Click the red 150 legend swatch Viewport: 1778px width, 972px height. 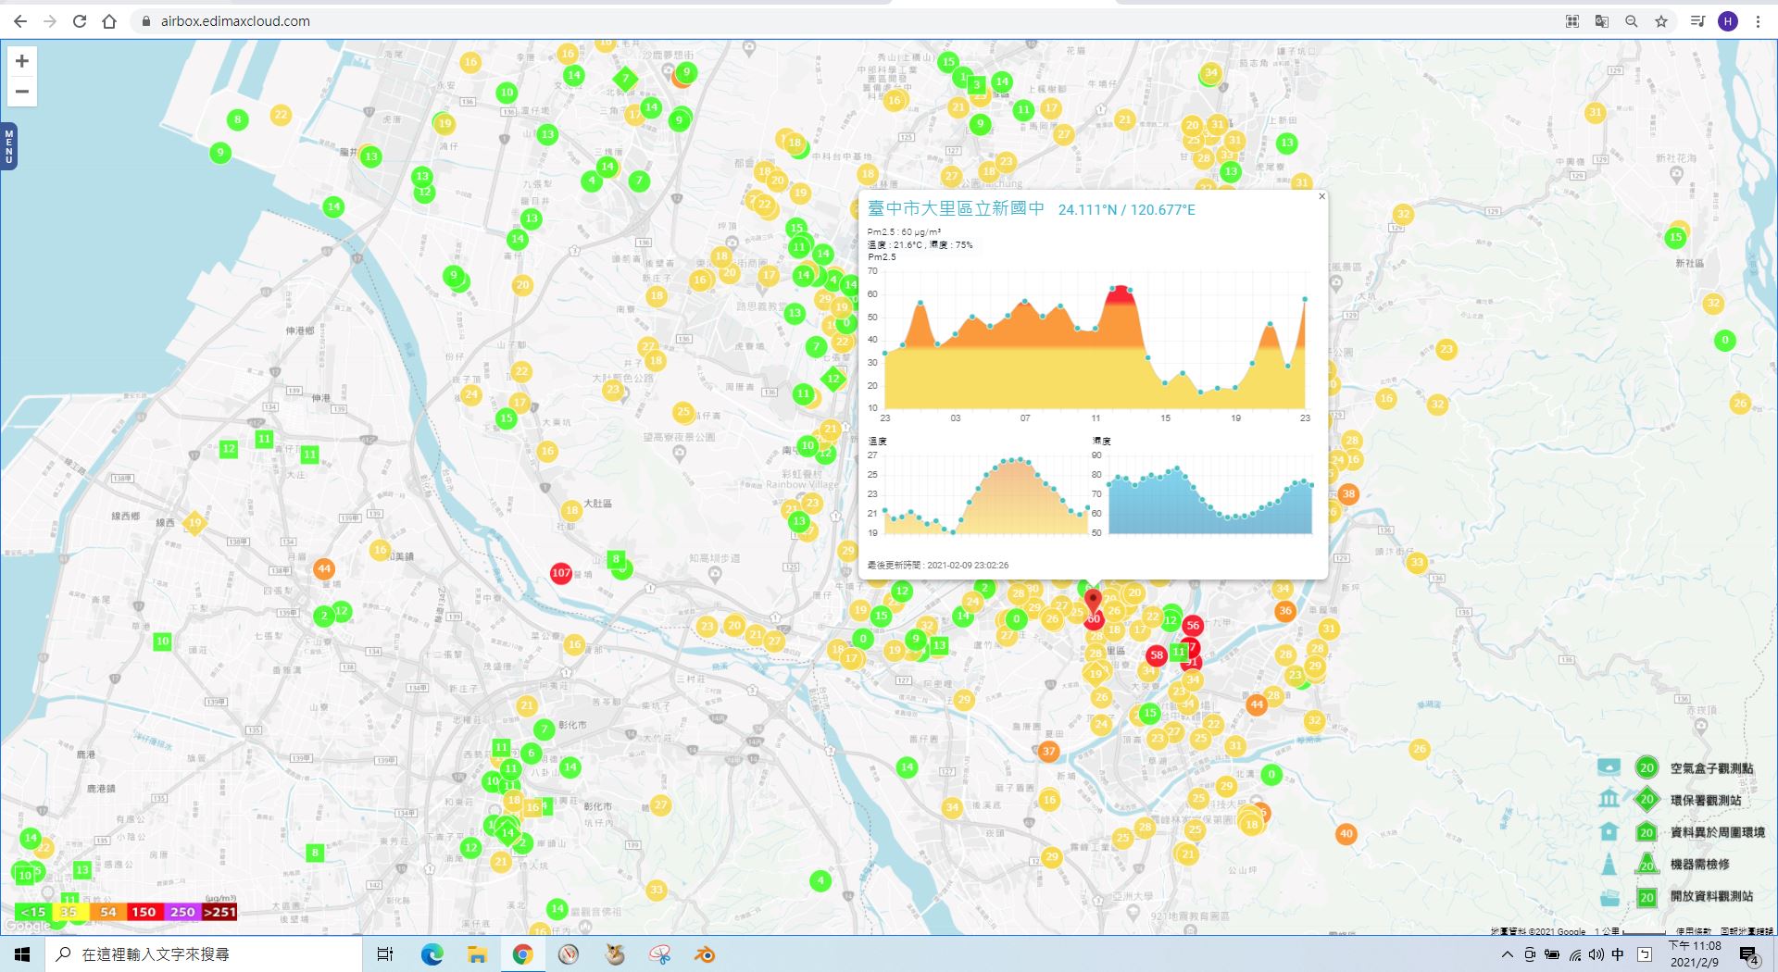pos(144,912)
